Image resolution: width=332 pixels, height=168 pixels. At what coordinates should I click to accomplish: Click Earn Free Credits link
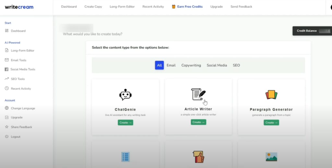coord(190,6)
